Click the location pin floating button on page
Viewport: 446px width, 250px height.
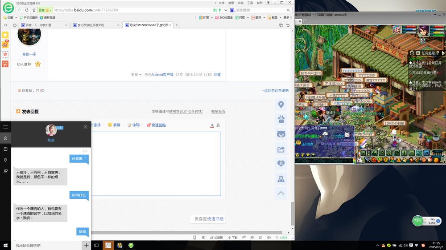(x=281, y=105)
